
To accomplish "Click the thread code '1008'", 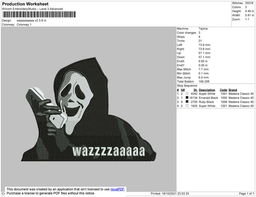I will [x=224, y=102].
